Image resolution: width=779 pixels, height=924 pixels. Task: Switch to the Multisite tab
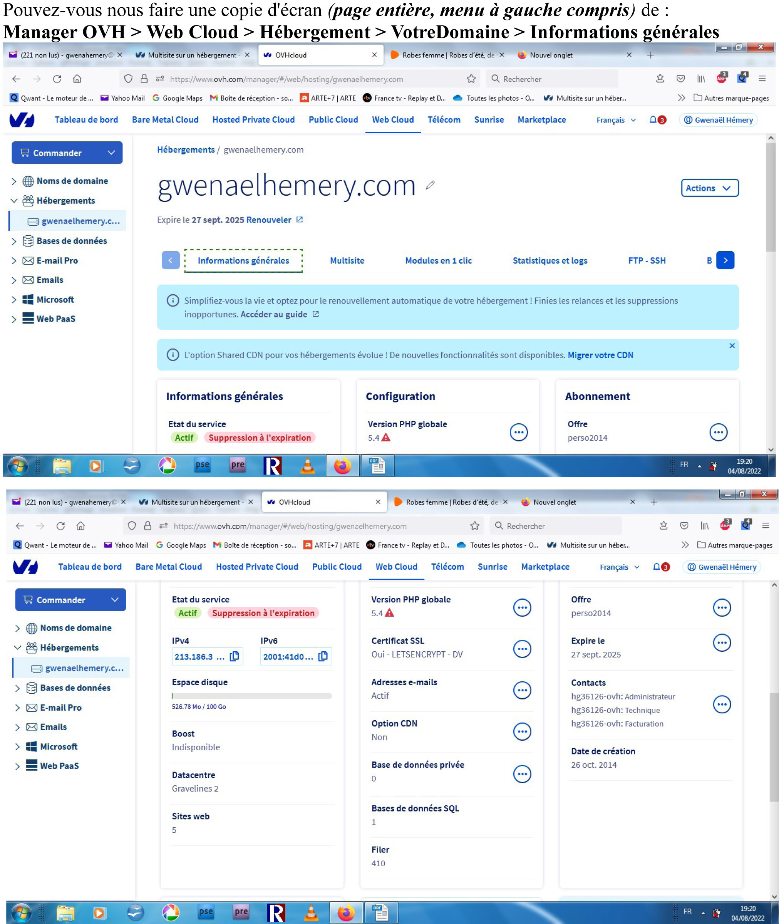click(347, 261)
